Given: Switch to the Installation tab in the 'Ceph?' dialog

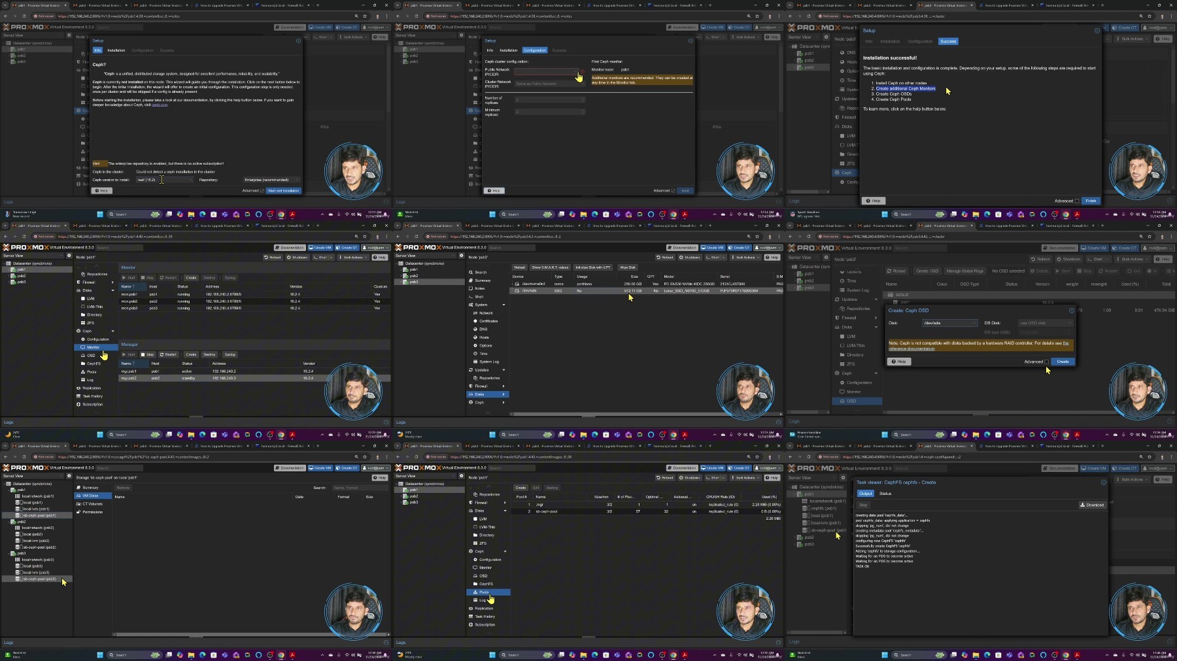Looking at the screenshot, I should (116, 50).
